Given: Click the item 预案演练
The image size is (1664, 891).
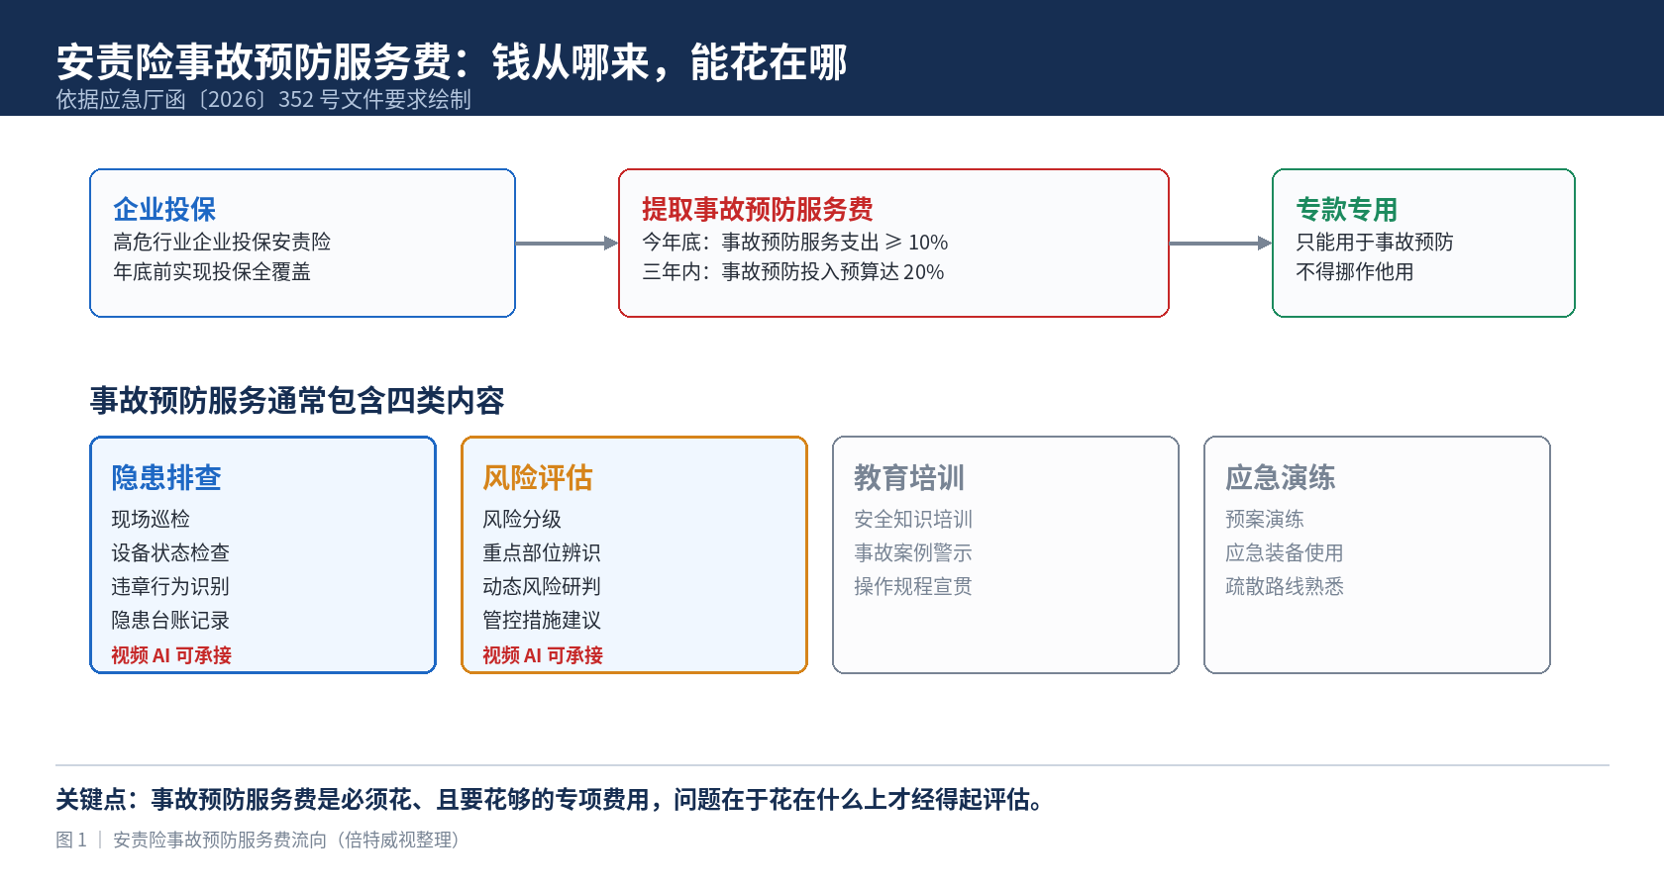Looking at the screenshot, I should point(1265,519).
